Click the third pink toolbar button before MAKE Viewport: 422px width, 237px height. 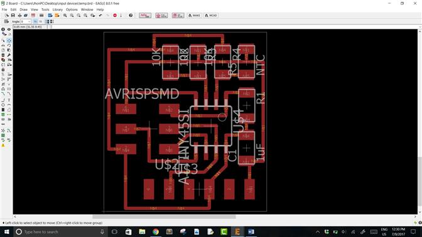click(x=178, y=15)
